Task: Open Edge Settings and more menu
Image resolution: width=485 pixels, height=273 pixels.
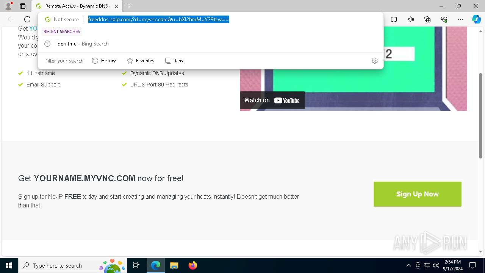Action: tap(461, 19)
